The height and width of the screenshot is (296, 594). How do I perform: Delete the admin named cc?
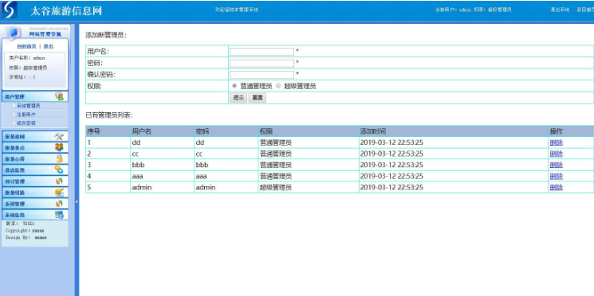[x=556, y=154]
